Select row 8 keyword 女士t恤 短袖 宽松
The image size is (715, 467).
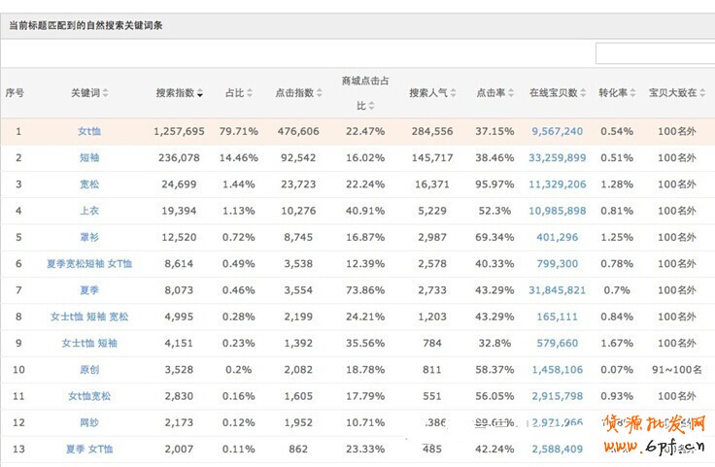coord(89,317)
